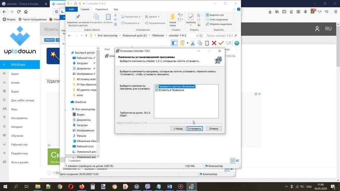Click the clipboard paste icon in toolbar
340x191 pixels.
pos(207,43)
